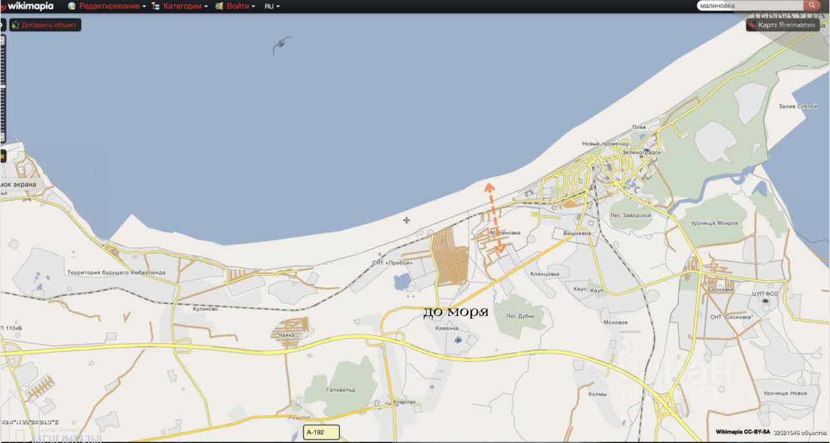The width and height of the screenshot is (830, 443).
Task: Click the Добавить объект button
Action: (45, 25)
